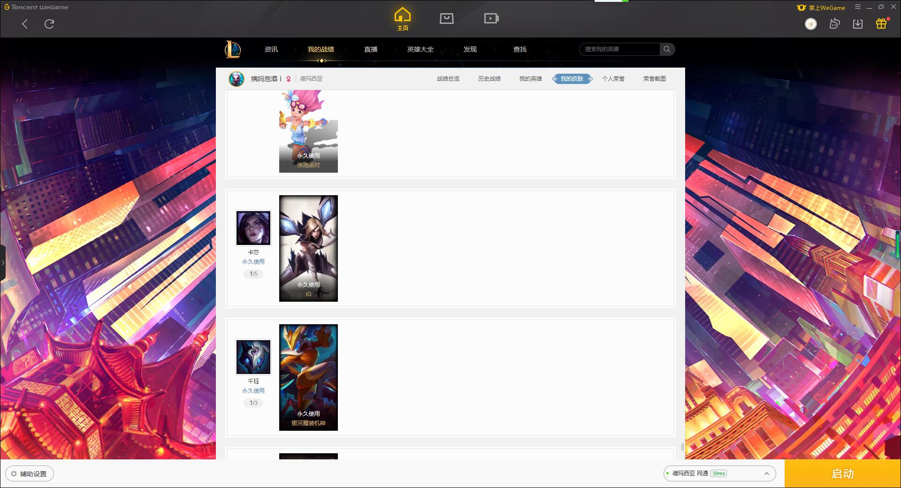Viewport: 901px width, 488px height.
Task: Click server name 德玛西亚 in profile bar
Action: tap(311, 79)
